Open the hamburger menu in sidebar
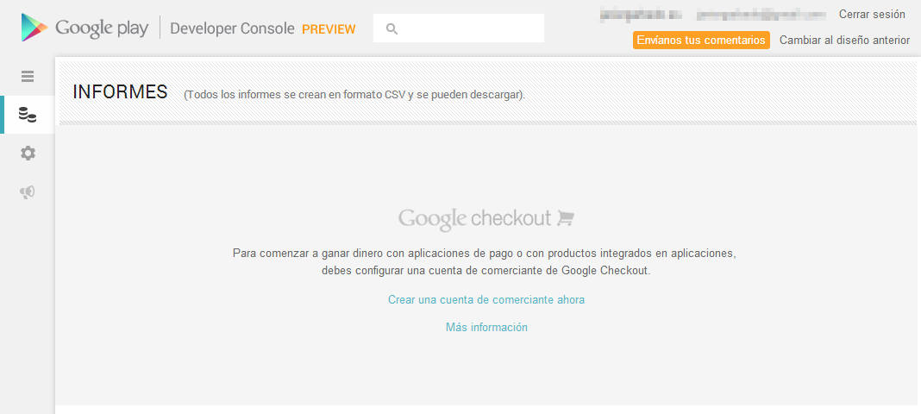This screenshot has width=921, height=414. [28, 76]
